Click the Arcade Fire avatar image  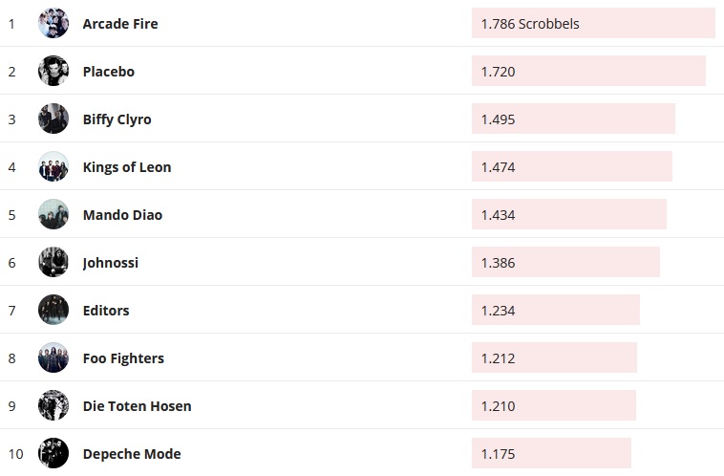[x=53, y=23]
